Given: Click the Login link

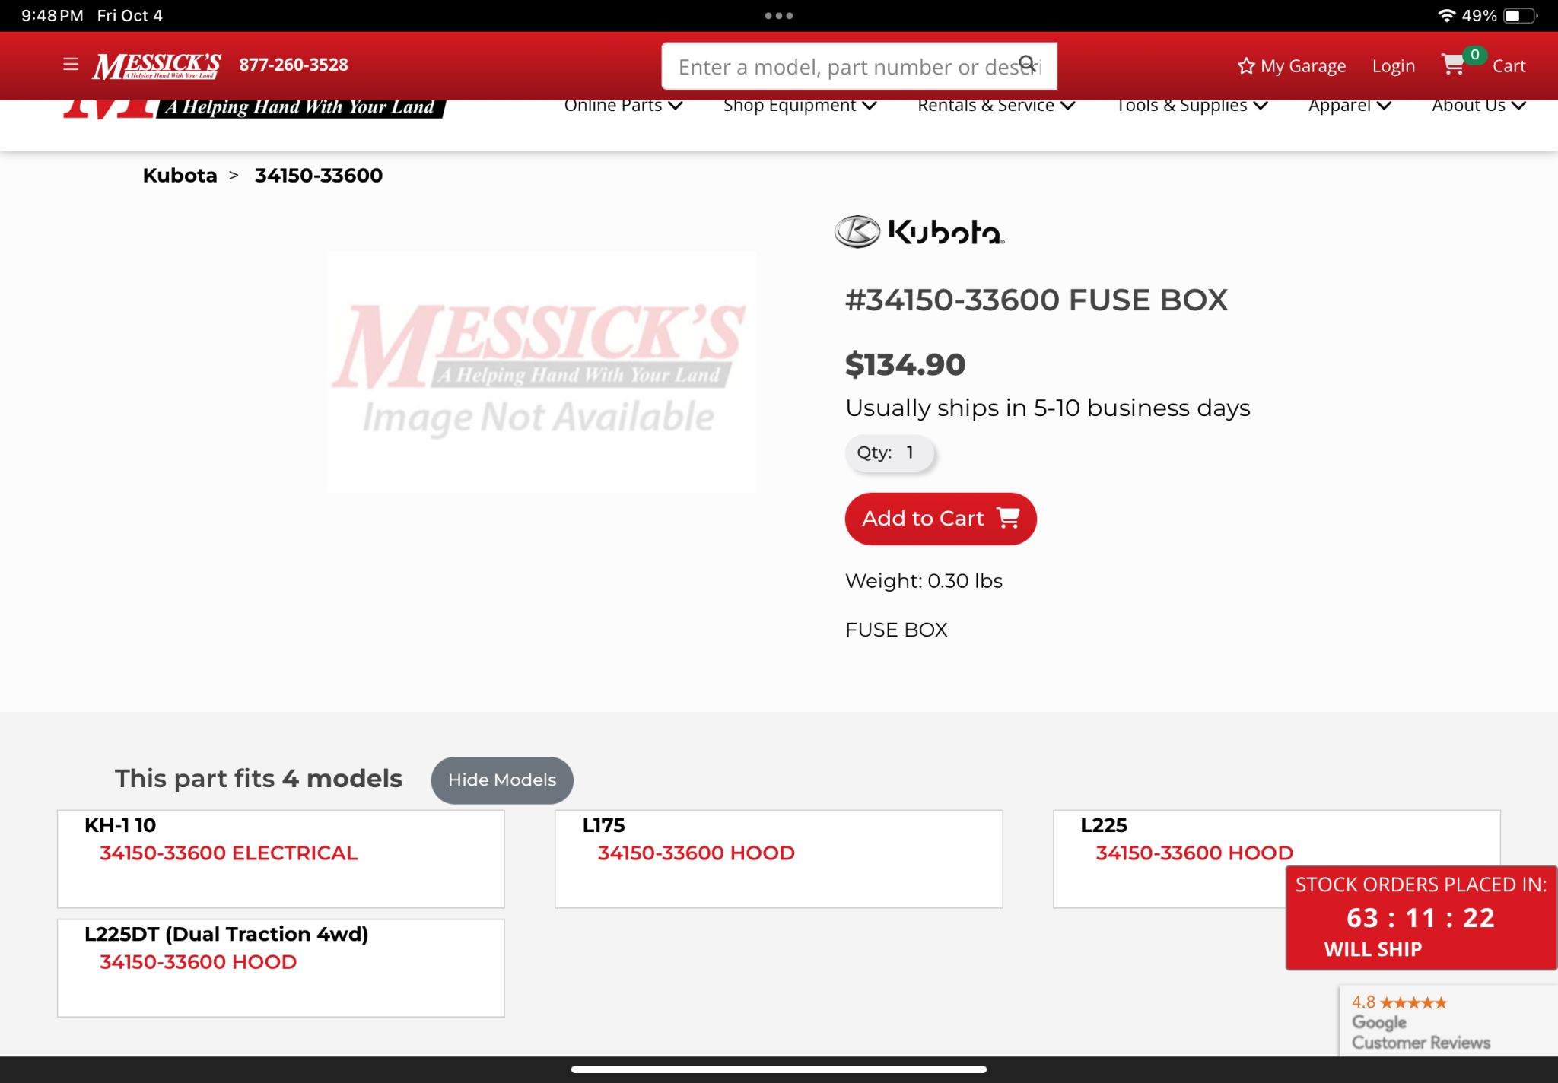Looking at the screenshot, I should [1393, 66].
